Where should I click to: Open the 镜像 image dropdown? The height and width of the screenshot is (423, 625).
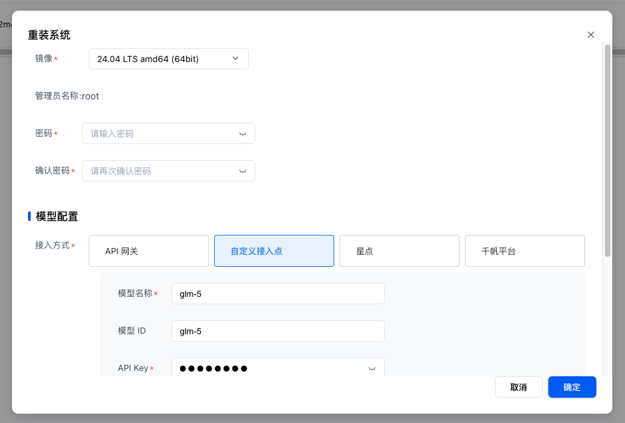[x=169, y=59]
